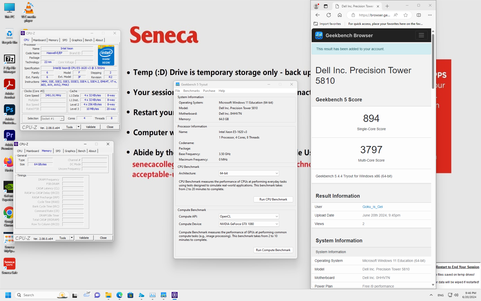Click Tools button in top CPU-Z window
Viewport: 481px width, 301px height.
click(x=69, y=127)
